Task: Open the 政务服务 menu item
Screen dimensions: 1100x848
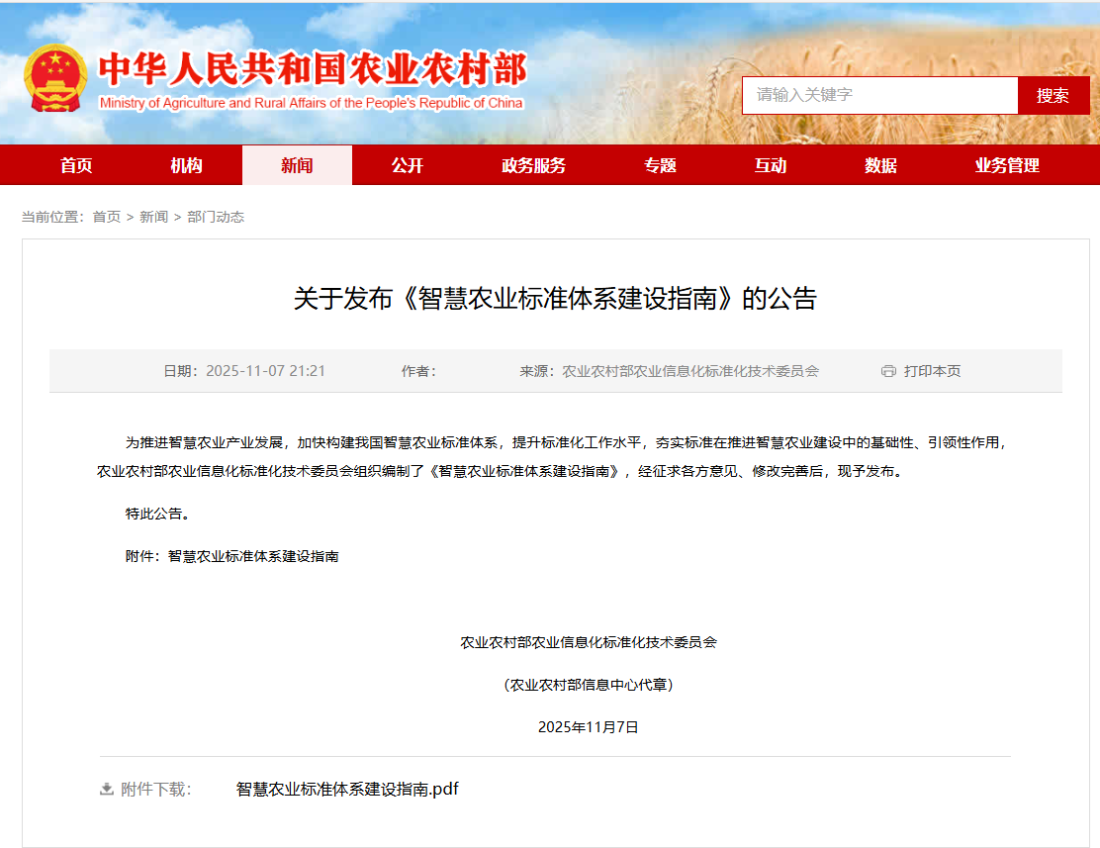Action: (x=533, y=165)
